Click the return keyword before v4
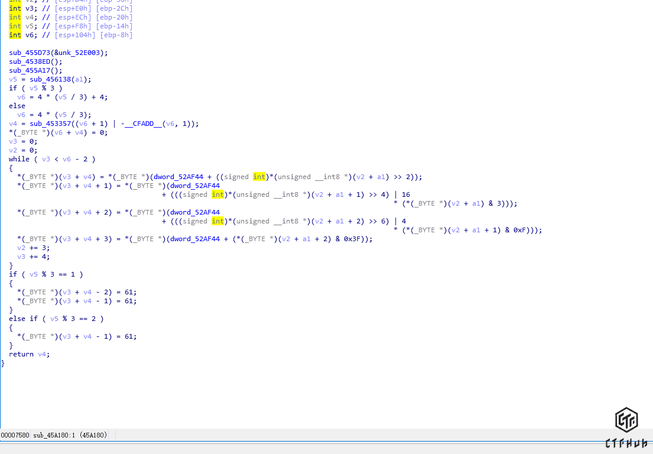 click(21, 354)
